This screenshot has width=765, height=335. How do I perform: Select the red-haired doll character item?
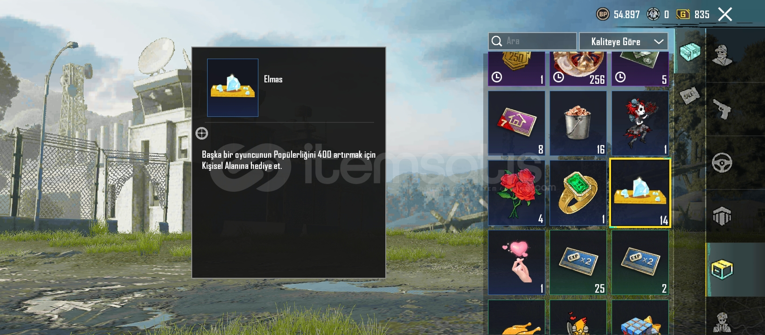coord(640,123)
